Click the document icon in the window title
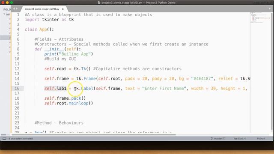Viewport: 274px width, 154px height. click(x=99, y=3)
